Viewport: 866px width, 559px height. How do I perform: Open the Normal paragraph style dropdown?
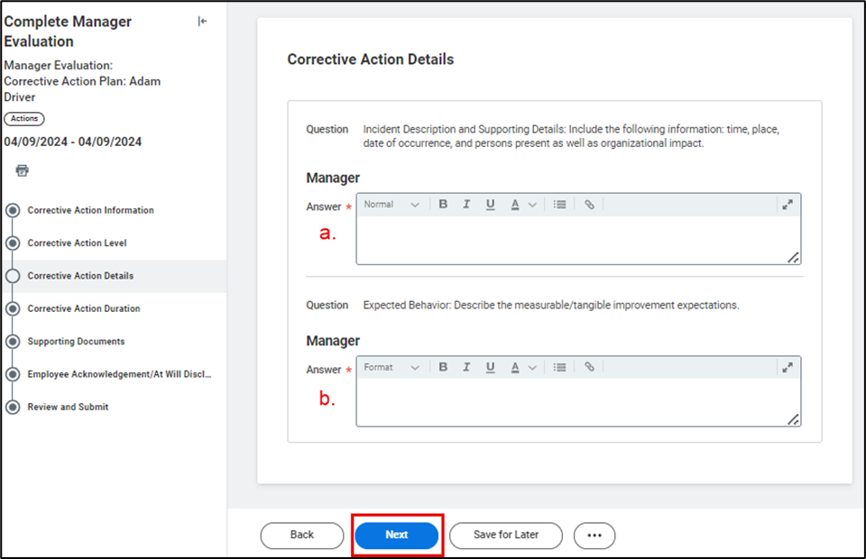point(392,205)
